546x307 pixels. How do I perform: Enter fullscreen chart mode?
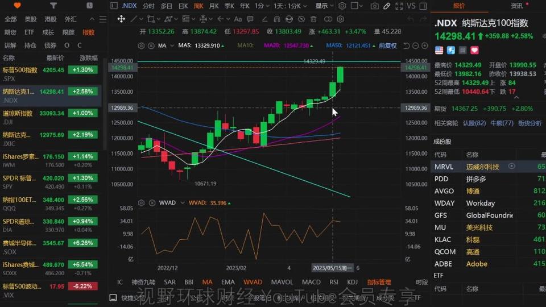point(399,6)
